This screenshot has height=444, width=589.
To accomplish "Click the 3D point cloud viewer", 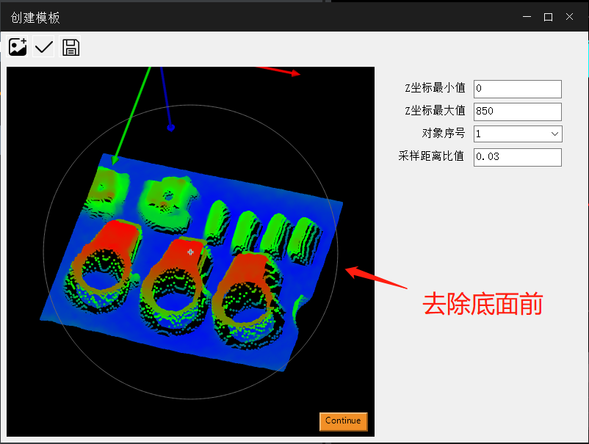I will point(190,252).
